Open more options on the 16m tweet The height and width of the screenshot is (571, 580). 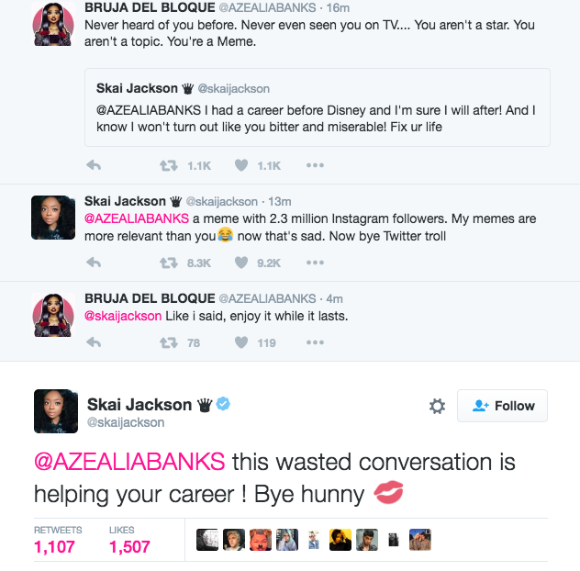(315, 165)
